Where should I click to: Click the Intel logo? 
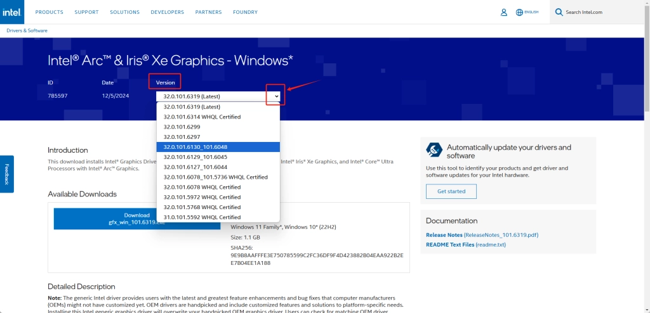12,12
